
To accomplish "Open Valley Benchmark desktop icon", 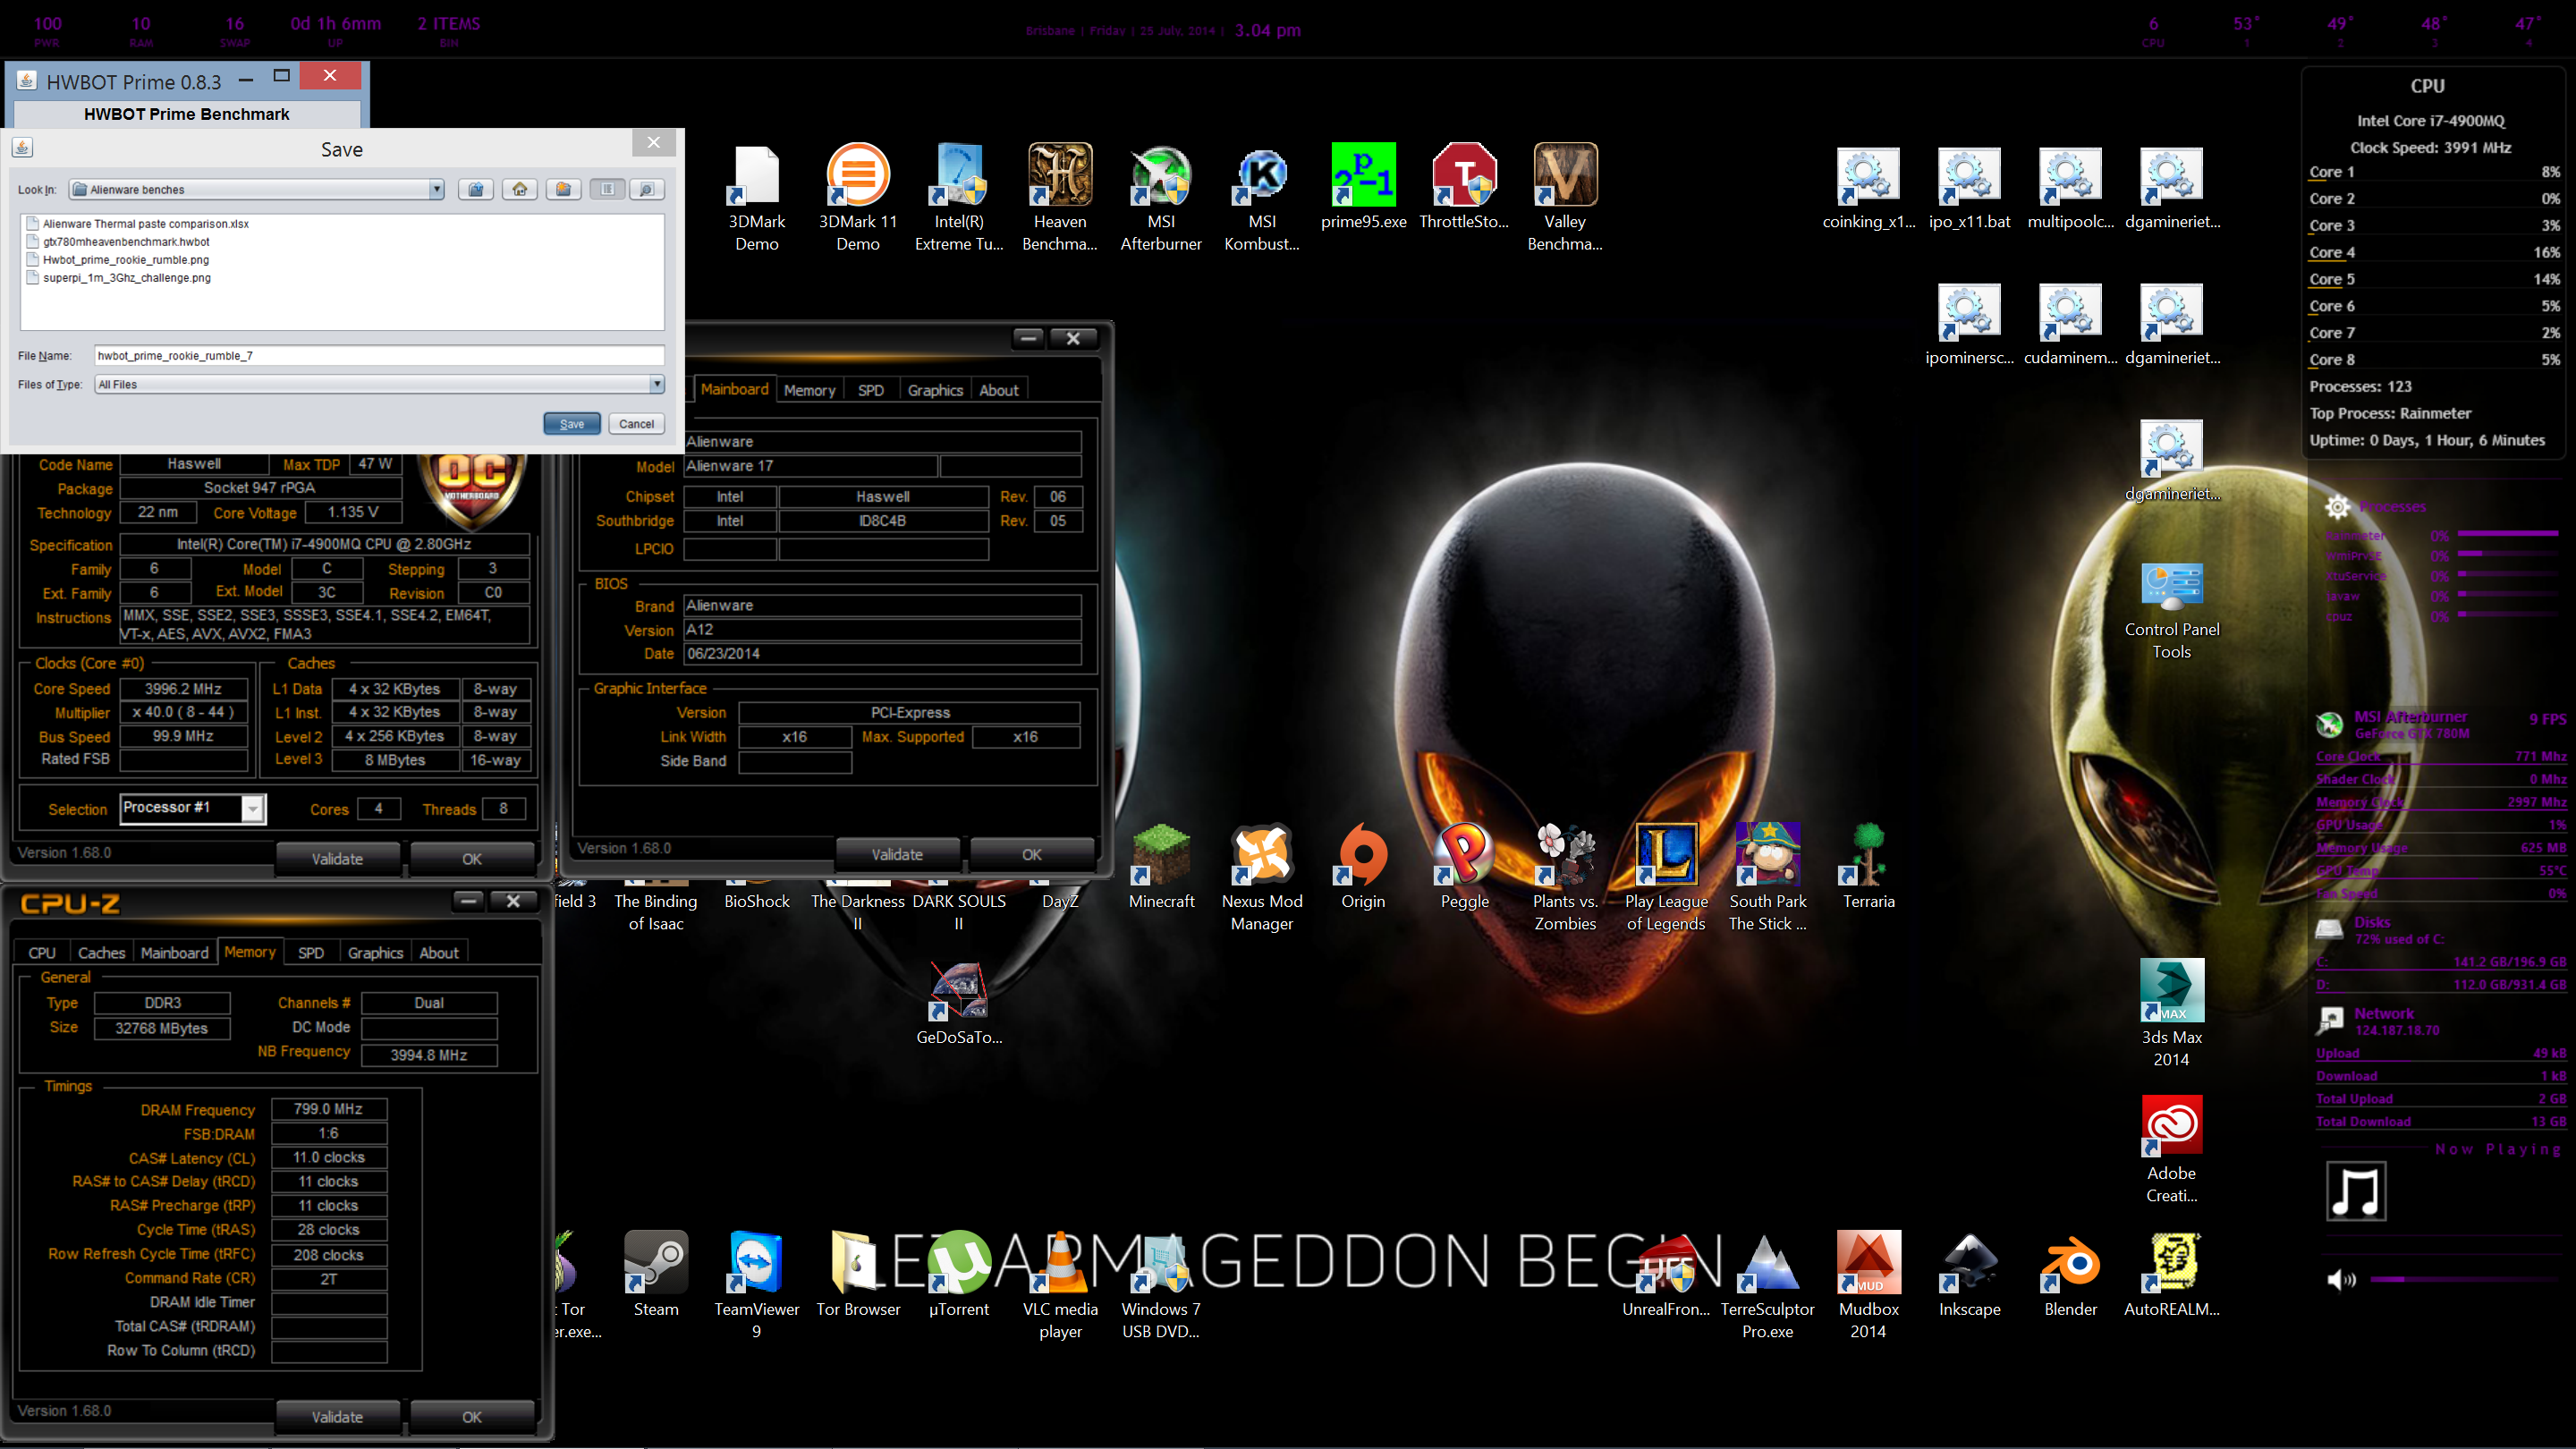I will (x=1565, y=198).
